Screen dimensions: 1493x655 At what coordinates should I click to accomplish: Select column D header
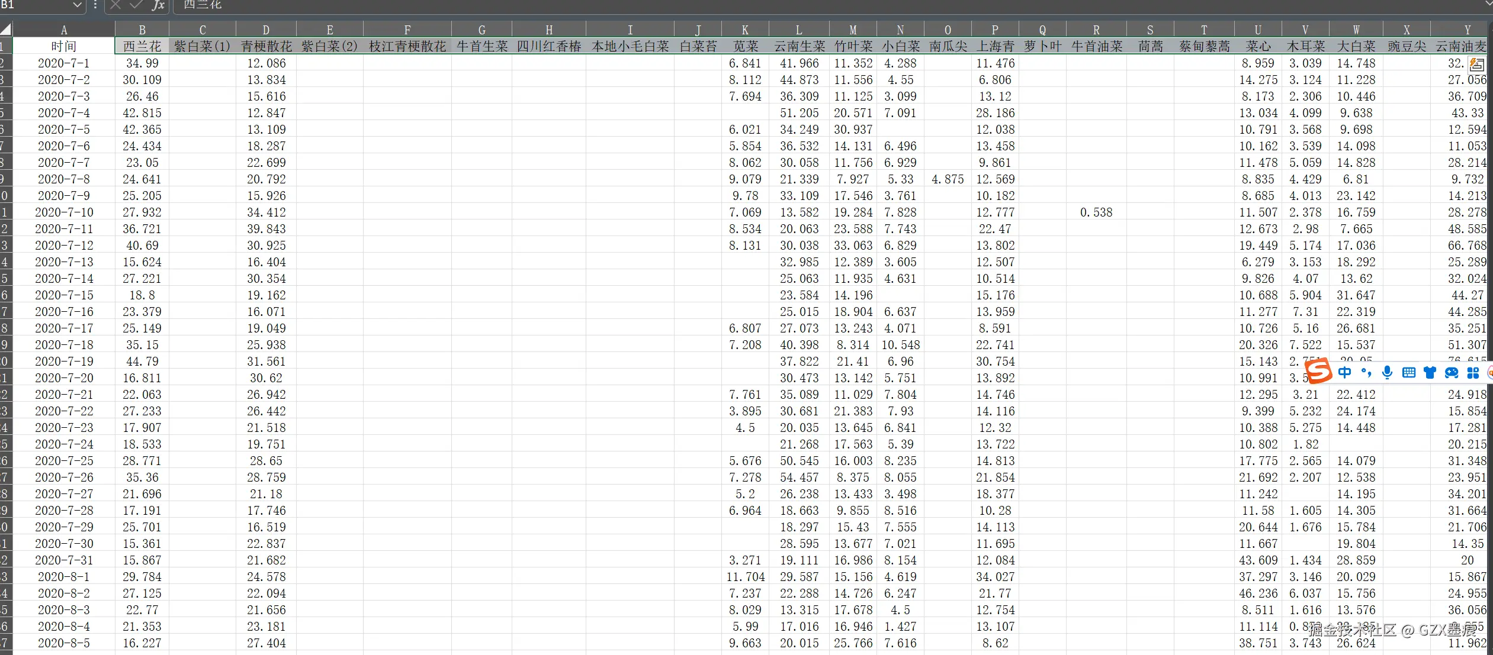(x=266, y=30)
